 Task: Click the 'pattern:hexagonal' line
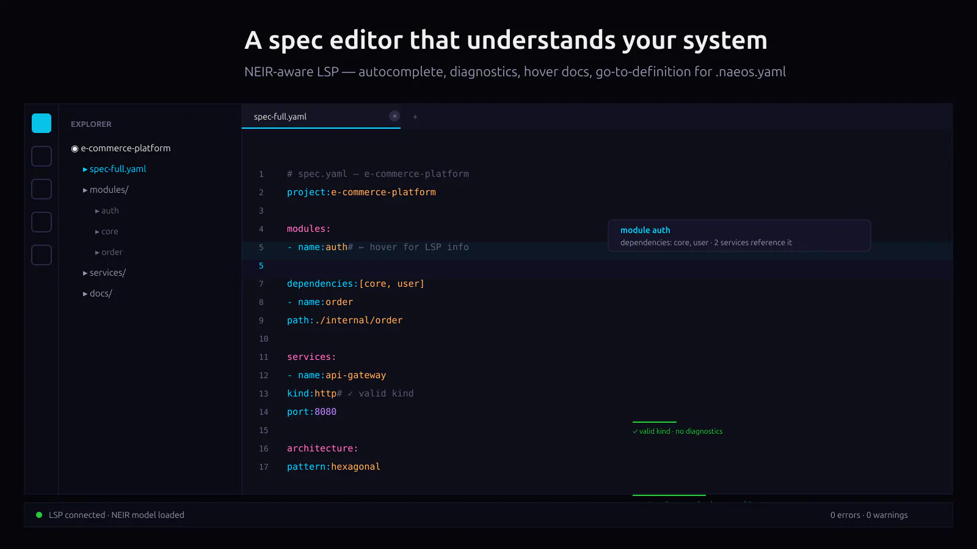(x=333, y=467)
